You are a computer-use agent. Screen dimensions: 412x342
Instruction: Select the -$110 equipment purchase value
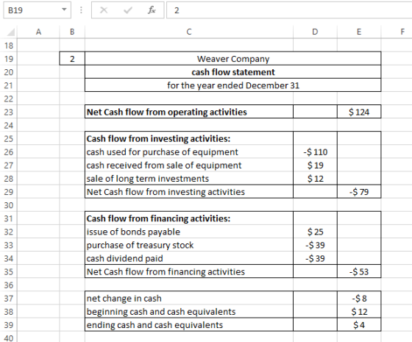315,152
